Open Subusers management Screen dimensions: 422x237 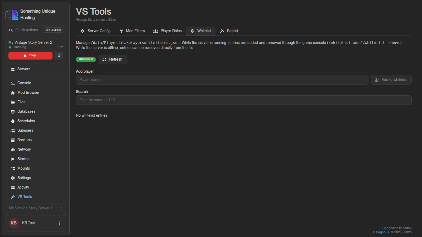[x=36, y=130]
